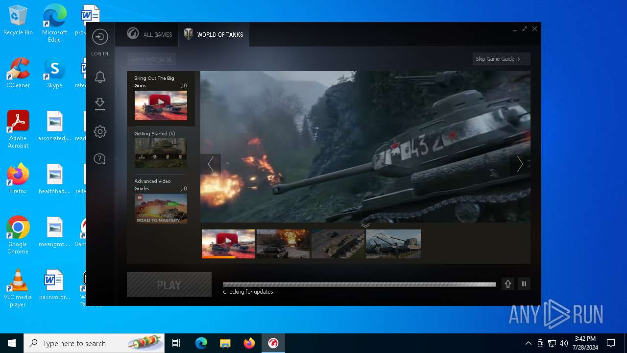
Task: Open notifications bell in sidebar
Action: coord(100,77)
